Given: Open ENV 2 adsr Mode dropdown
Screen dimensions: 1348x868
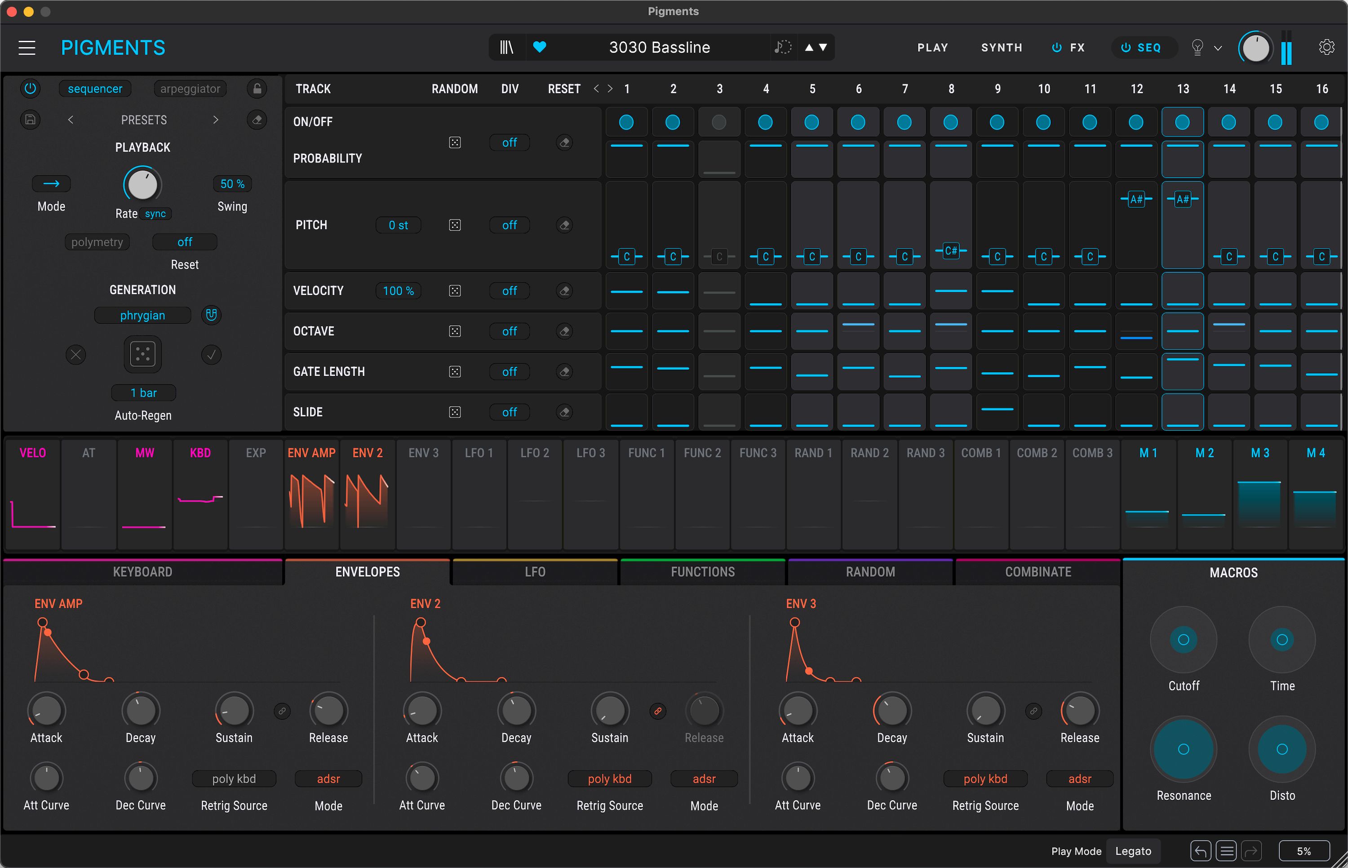Looking at the screenshot, I should coord(704,779).
